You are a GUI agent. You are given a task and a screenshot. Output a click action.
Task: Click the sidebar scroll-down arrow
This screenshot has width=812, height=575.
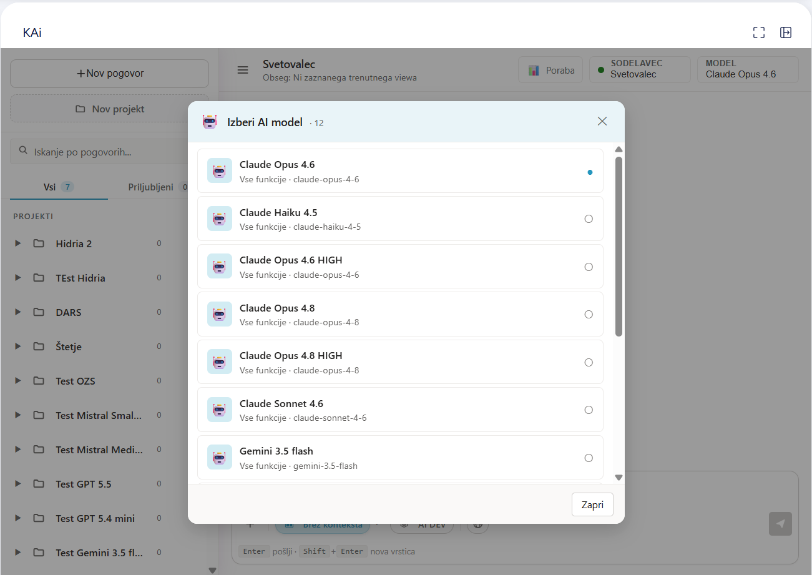tap(212, 569)
